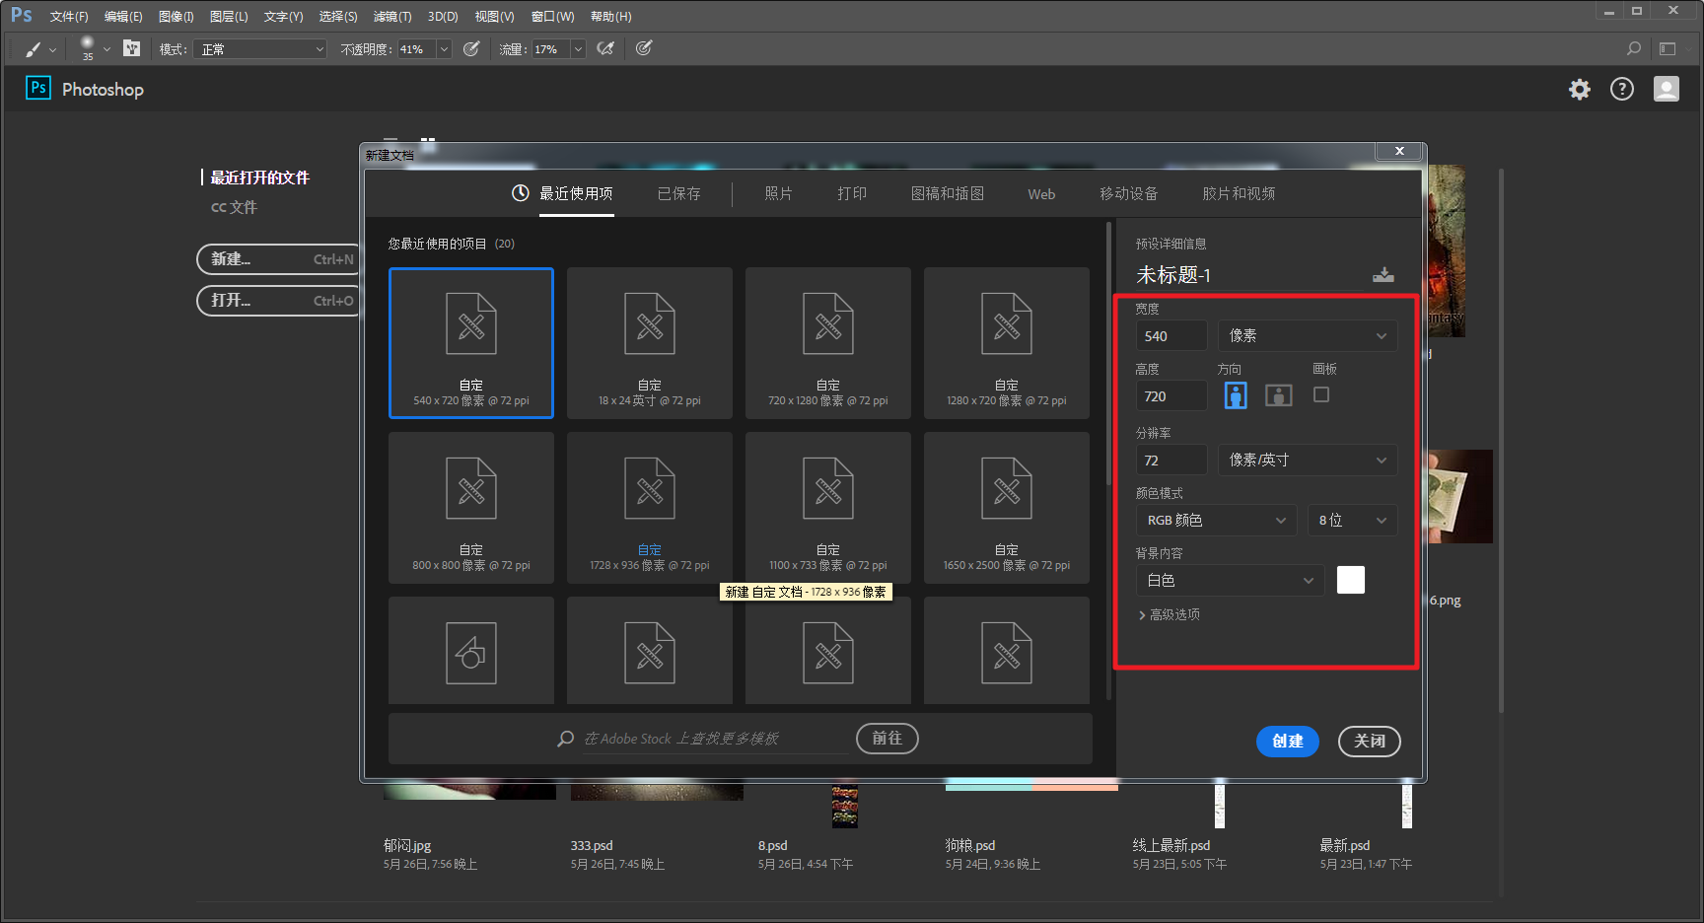Click the Adobe Stock template search field
Viewport: 1704px width, 923px height.
pos(715,739)
